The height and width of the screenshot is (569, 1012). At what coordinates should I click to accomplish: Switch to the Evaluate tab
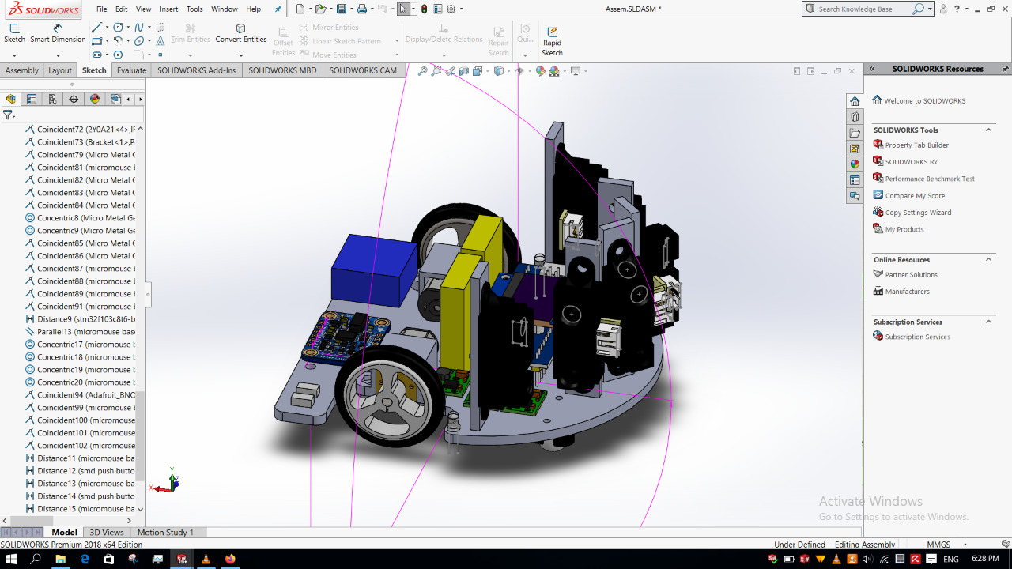click(131, 70)
